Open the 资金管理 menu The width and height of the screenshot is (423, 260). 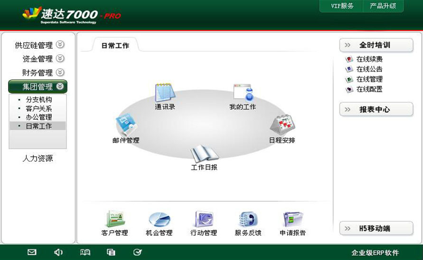38,59
